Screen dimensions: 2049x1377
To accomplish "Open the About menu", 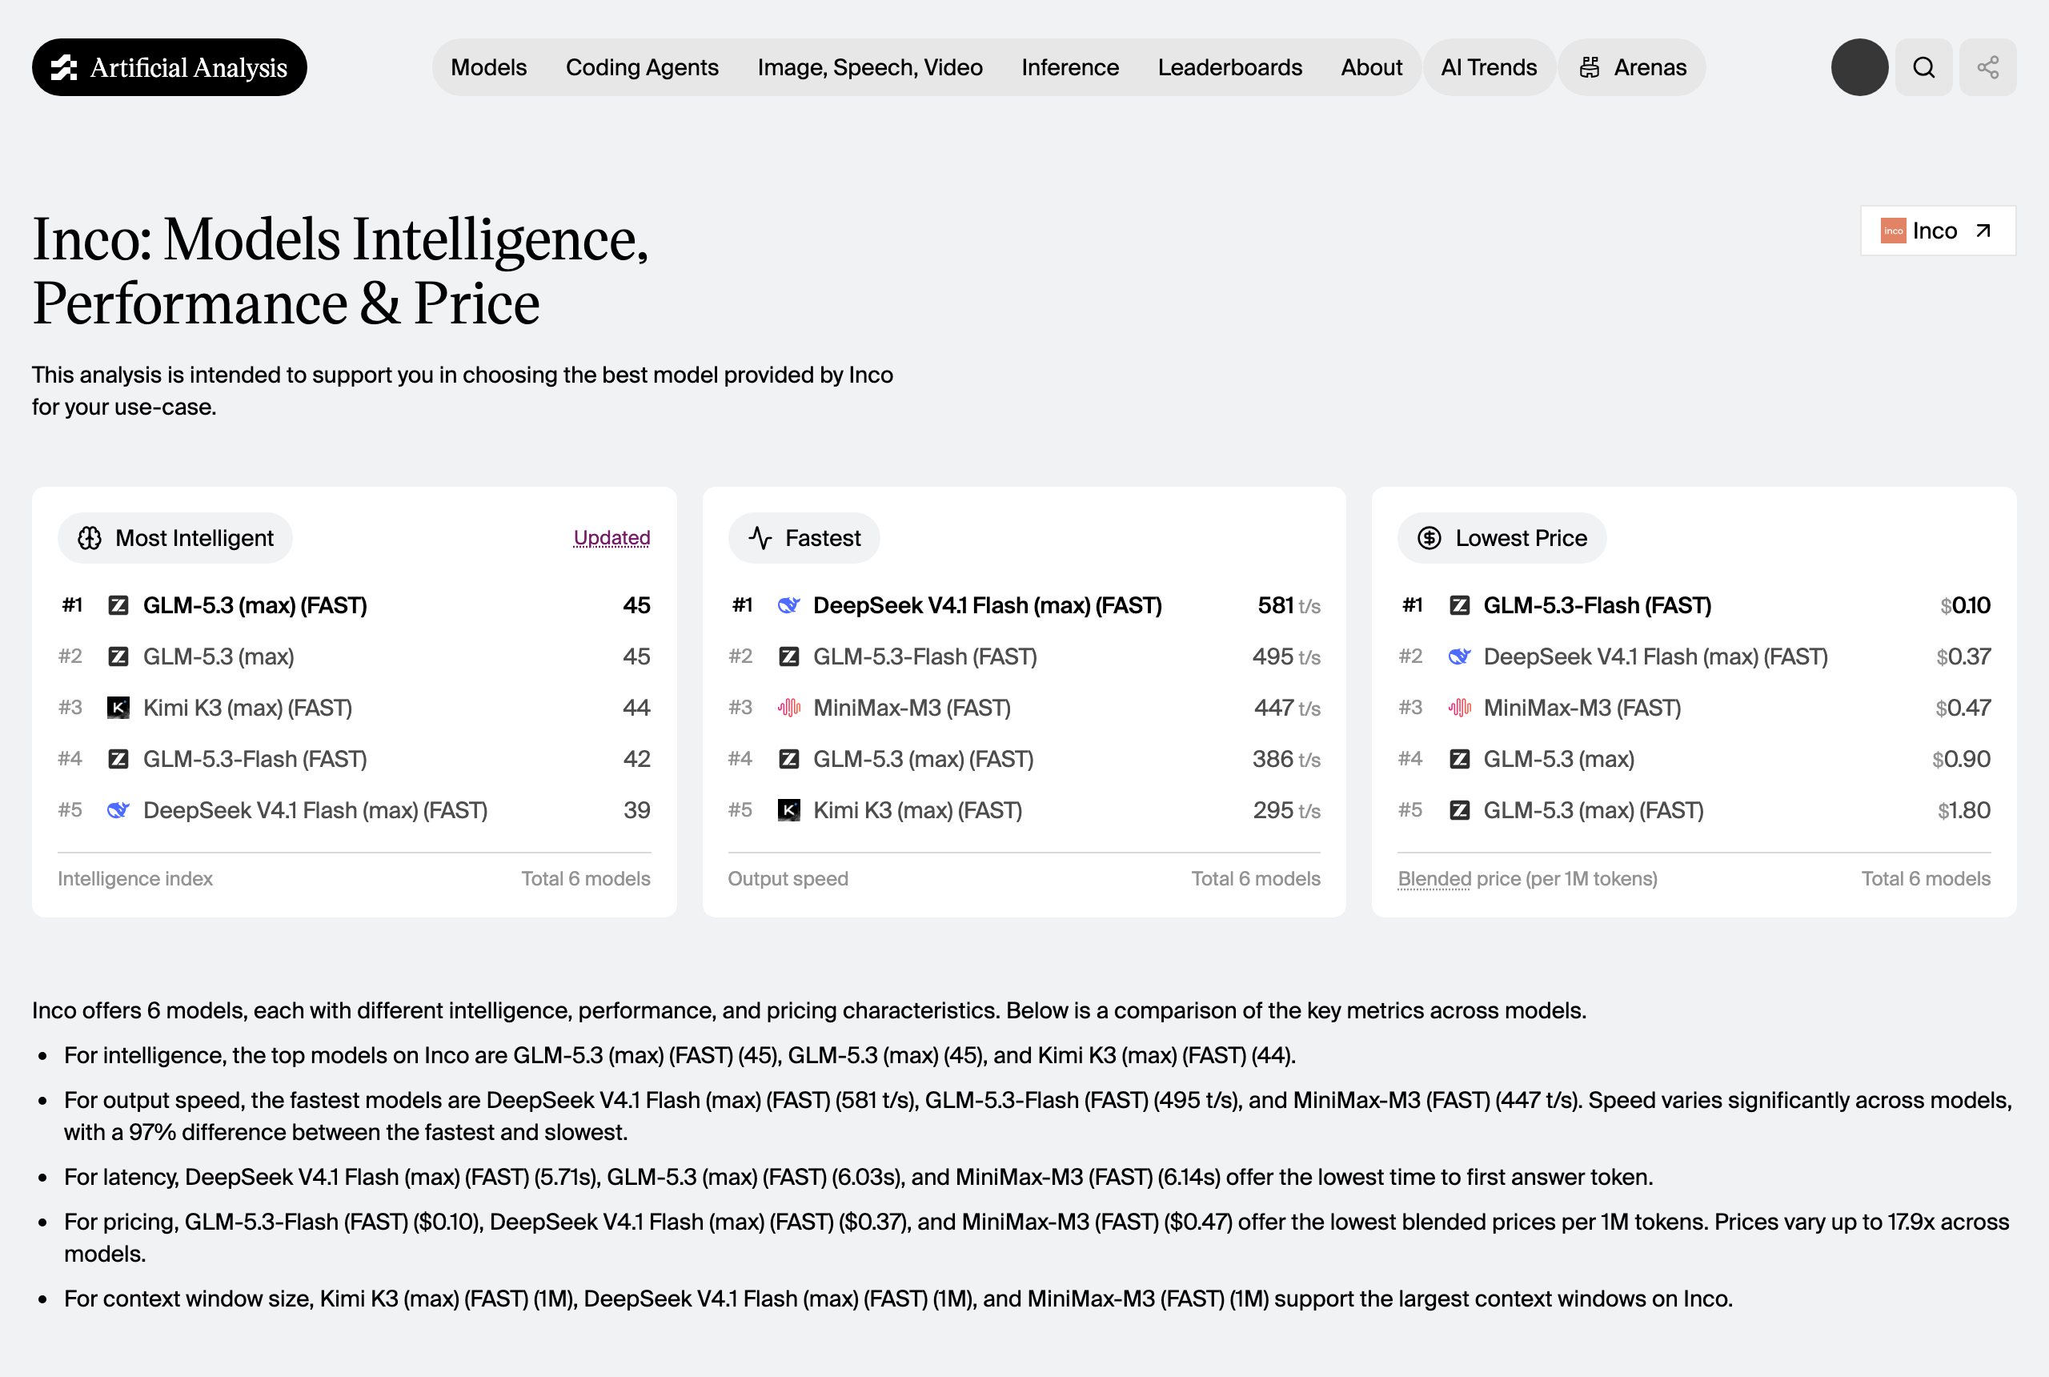I will [1371, 67].
